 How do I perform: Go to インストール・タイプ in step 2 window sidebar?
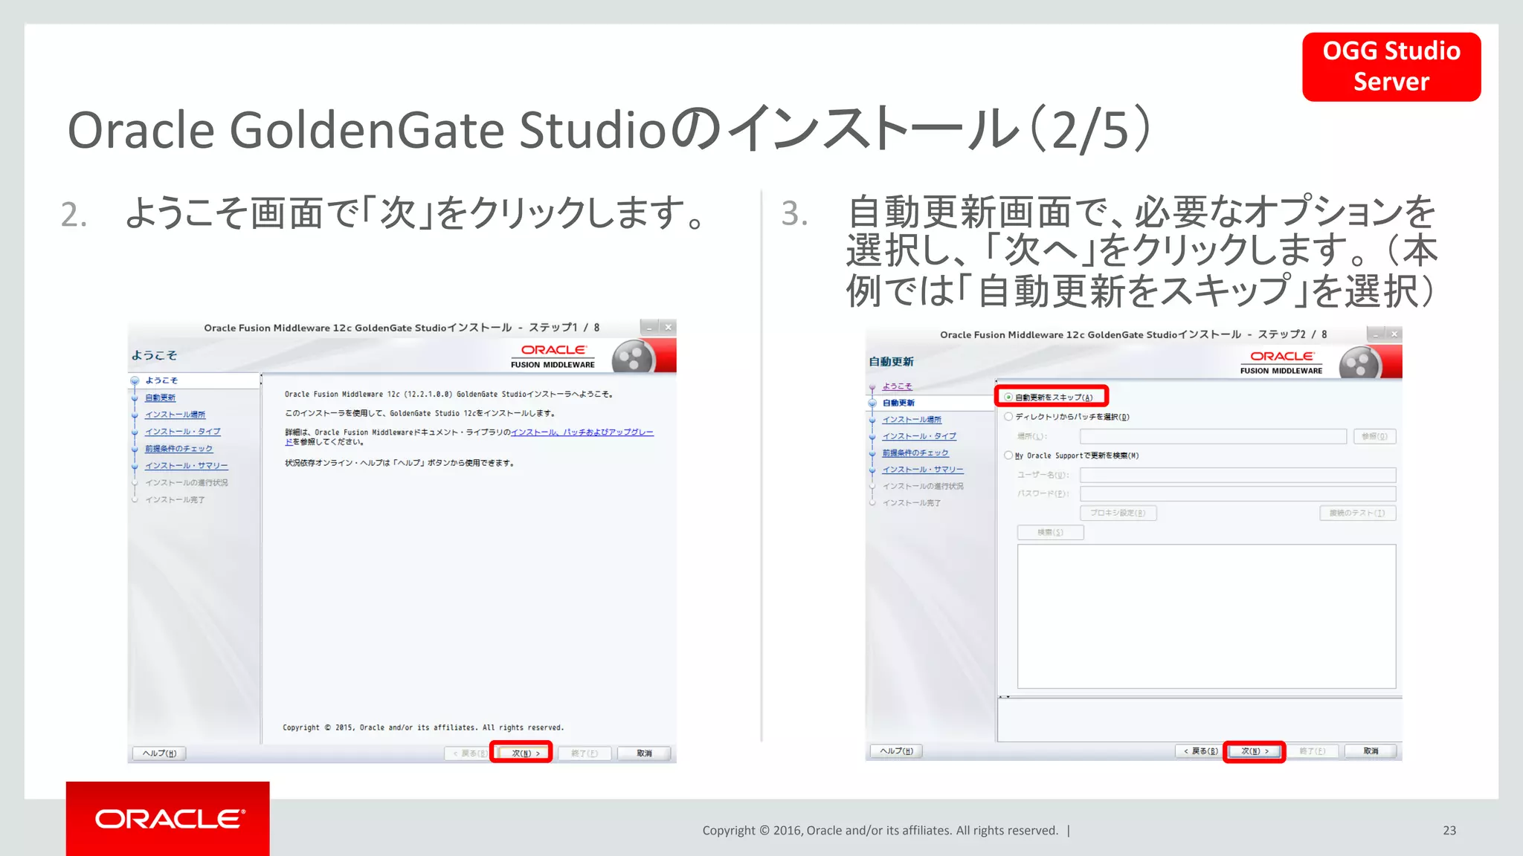919,436
